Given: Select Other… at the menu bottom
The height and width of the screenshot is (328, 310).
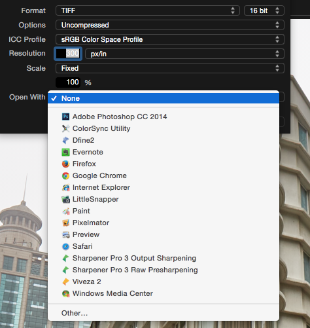Looking at the screenshot, I should [x=75, y=313].
